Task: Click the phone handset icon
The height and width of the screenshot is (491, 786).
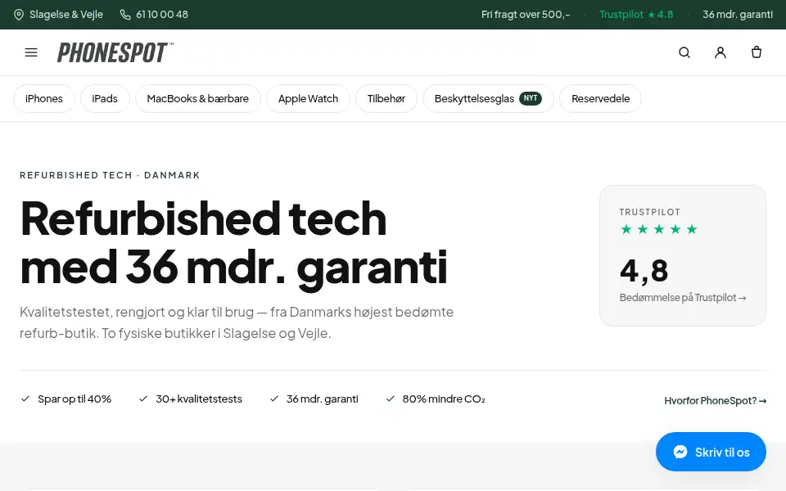Action: coord(124,15)
